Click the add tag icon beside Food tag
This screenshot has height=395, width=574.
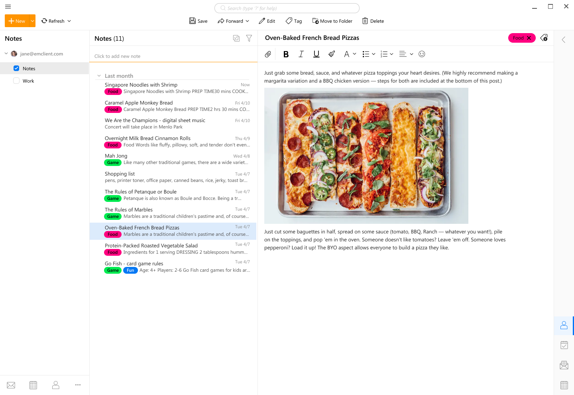click(x=544, y=38)
